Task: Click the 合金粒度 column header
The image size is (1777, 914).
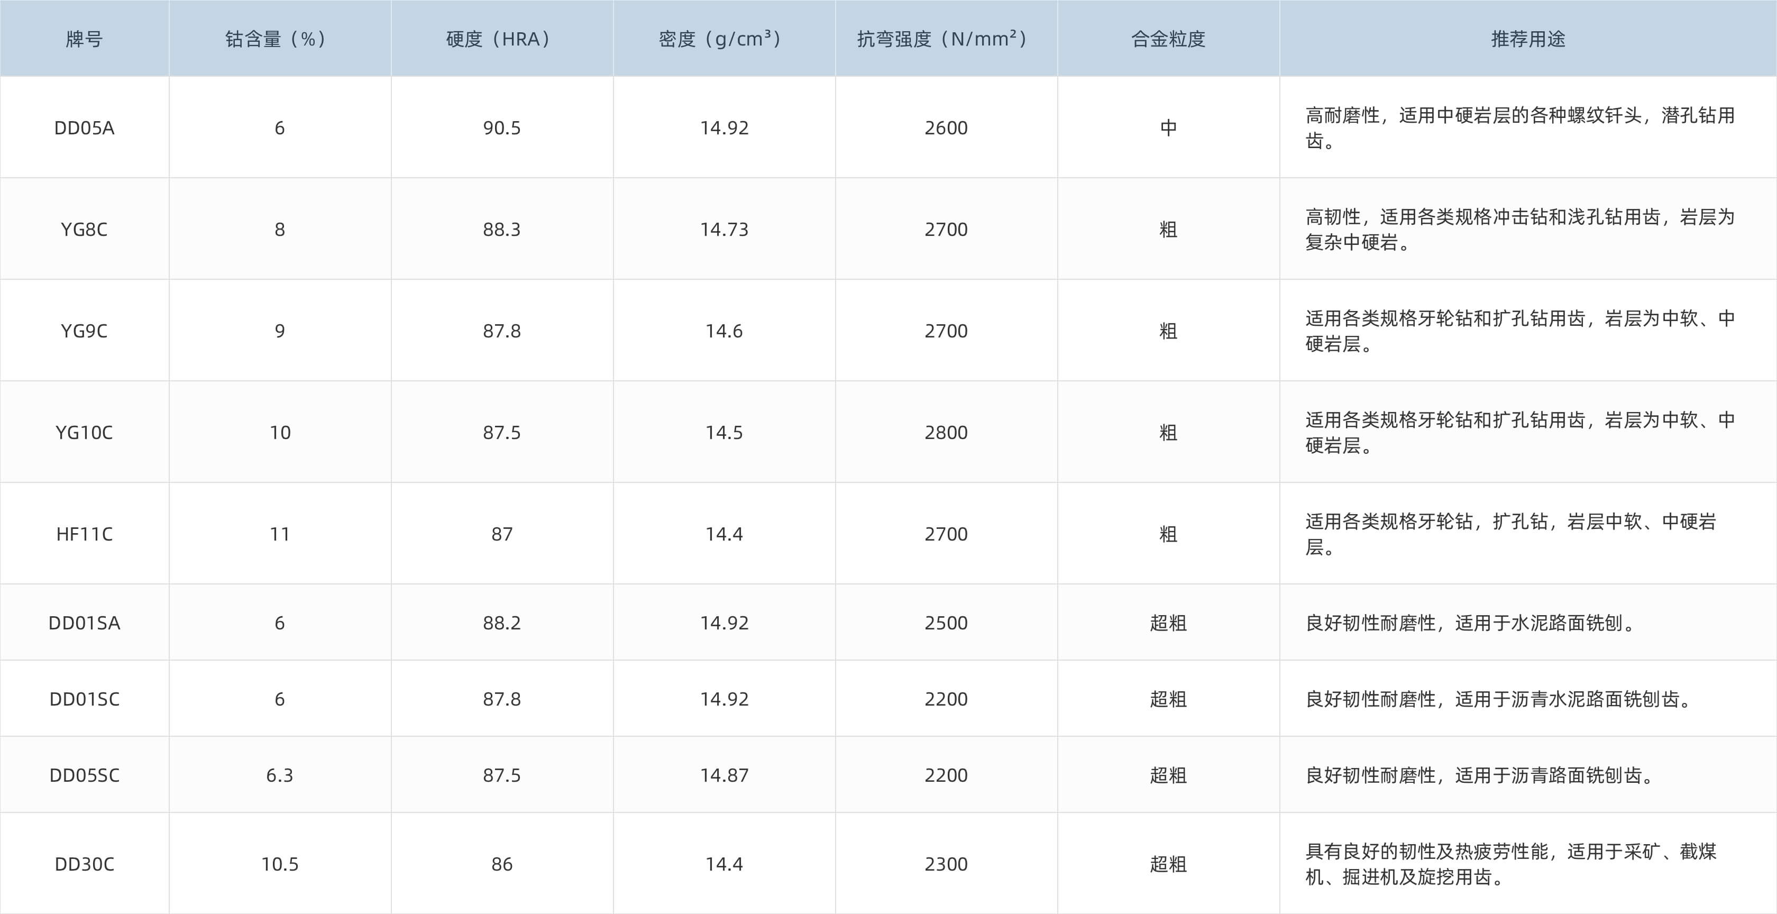Action: 1168,39
